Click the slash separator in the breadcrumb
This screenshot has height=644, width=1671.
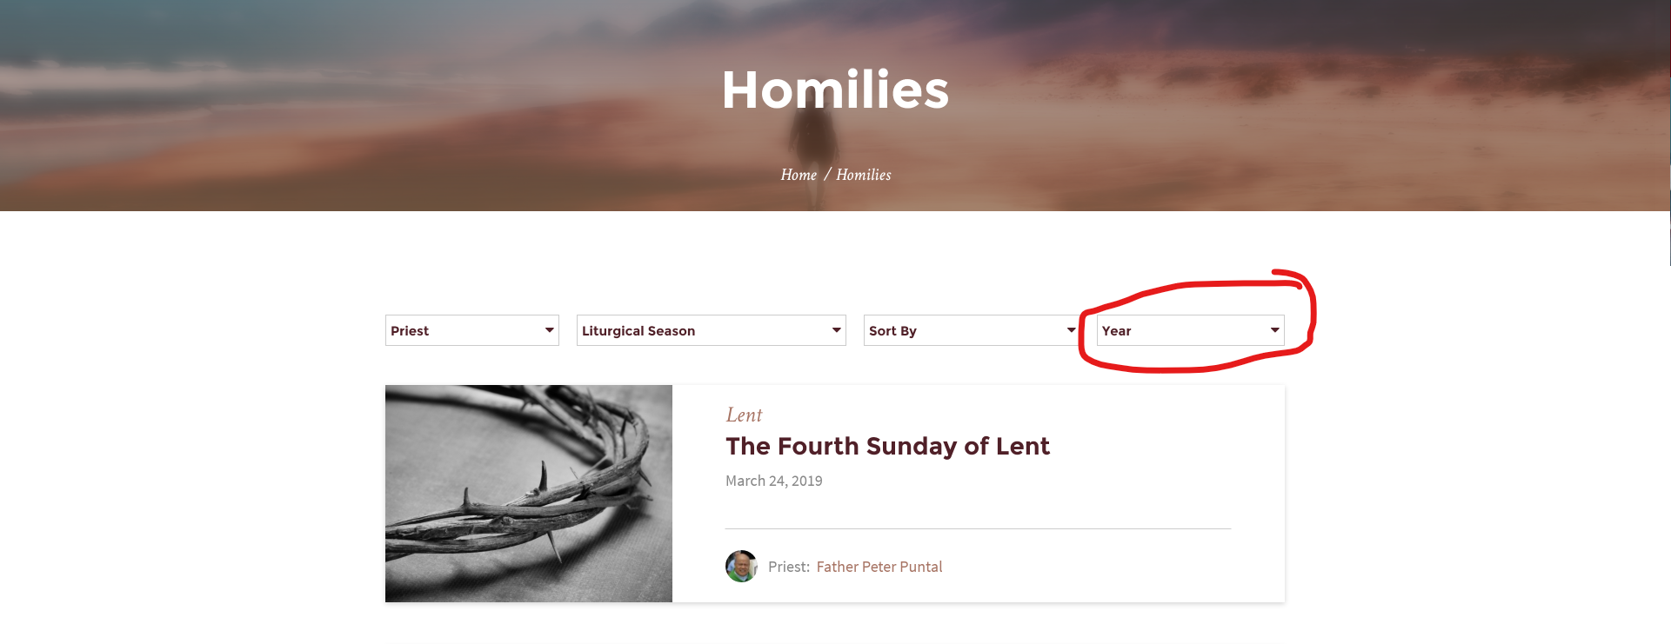coord(827,175)
